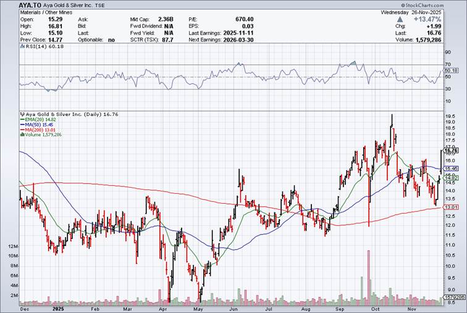
Task: Click the Jun label on time axis
Action: [233, 309]
